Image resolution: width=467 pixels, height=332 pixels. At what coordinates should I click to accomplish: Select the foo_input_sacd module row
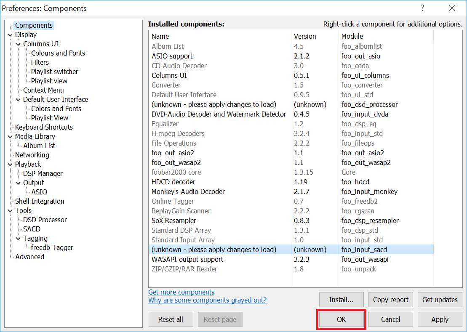pyautogui.click(x=291, y=249)
